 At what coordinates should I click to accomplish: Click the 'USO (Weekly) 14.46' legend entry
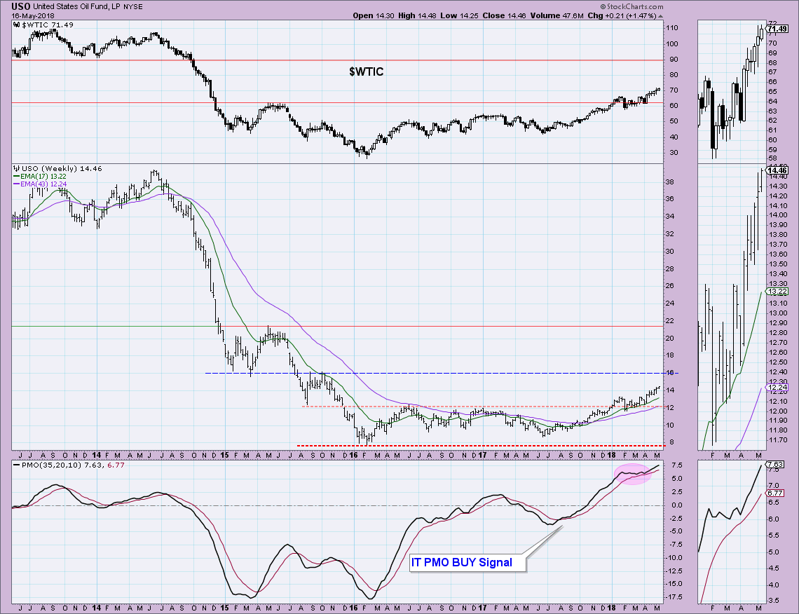57,168
